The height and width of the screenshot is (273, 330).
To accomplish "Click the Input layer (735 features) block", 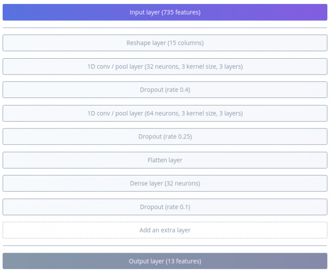I will point(165,12).
